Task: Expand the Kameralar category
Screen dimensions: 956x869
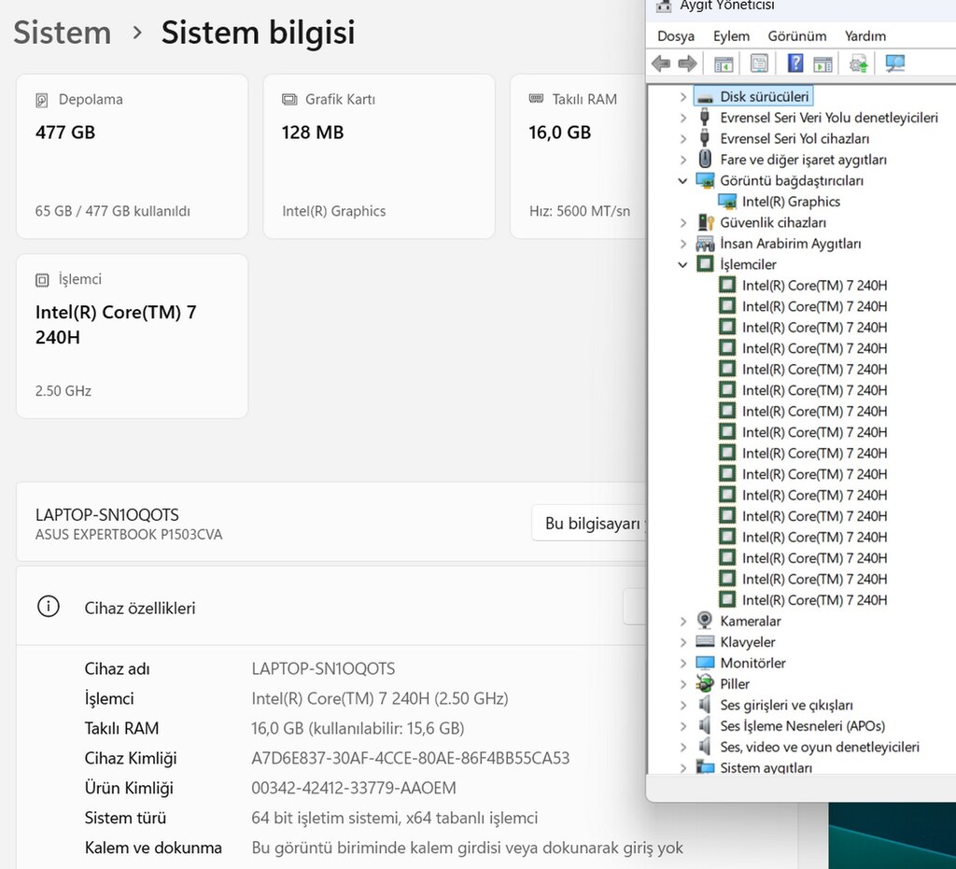Action: point(682,621)
